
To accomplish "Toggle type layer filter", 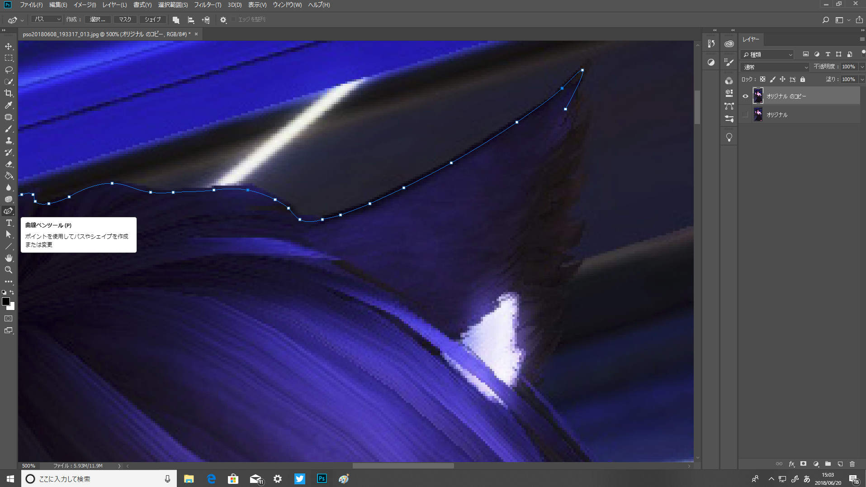I will click(x=828, y=54).
